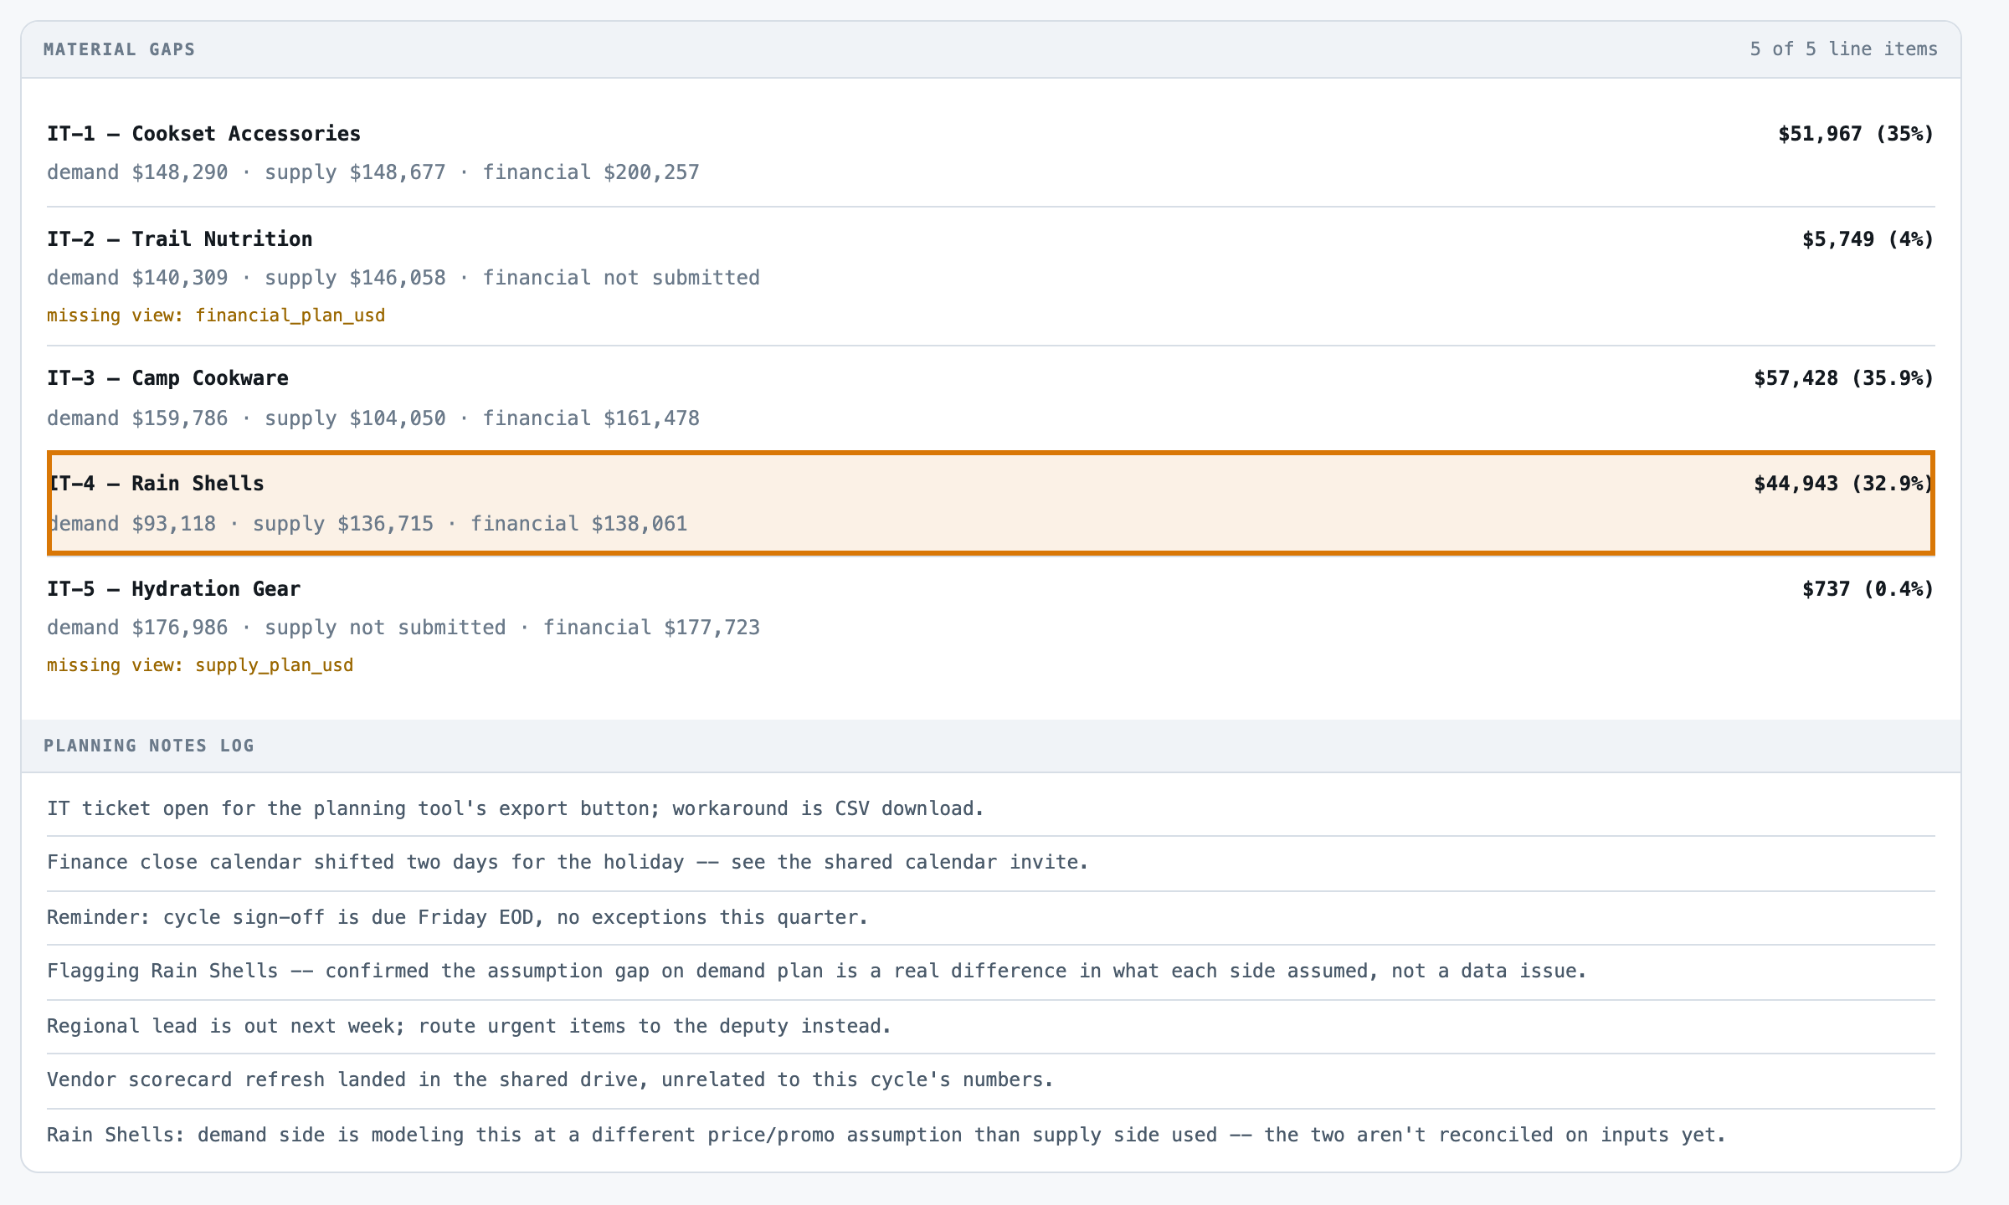Open the IT-3 Camp Cookware line item
Viewport: 2009px width, 1205px height.
(x=990, y=398)
